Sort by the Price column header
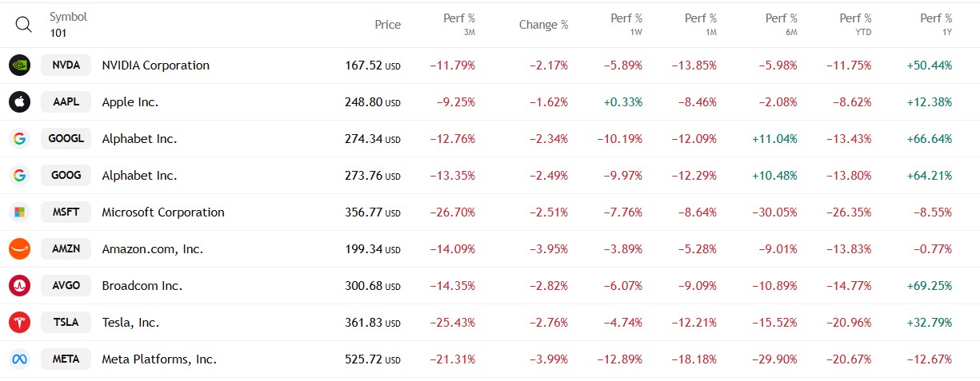Viewport: 980px width, 381px height. [387, 25]
